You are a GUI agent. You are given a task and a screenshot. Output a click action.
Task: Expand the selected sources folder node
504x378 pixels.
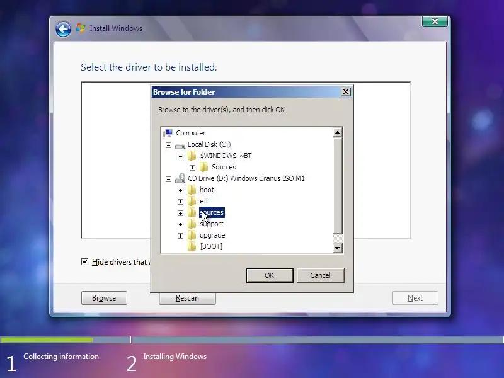[180, 213]
